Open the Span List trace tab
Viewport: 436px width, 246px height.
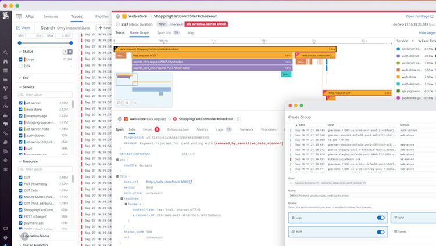(168, 32)
